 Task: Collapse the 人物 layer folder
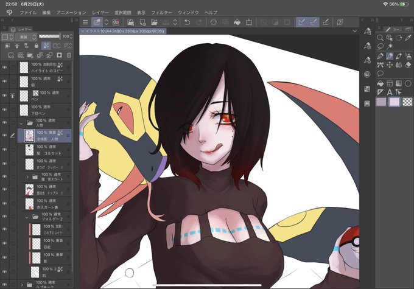coord(21,124)
